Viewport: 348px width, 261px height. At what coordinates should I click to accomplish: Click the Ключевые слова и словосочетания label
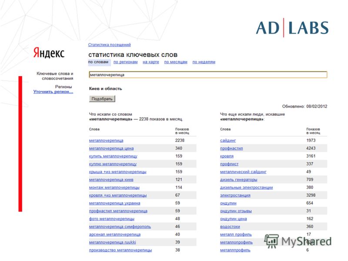pyautogui.click(x=55, y=76)
